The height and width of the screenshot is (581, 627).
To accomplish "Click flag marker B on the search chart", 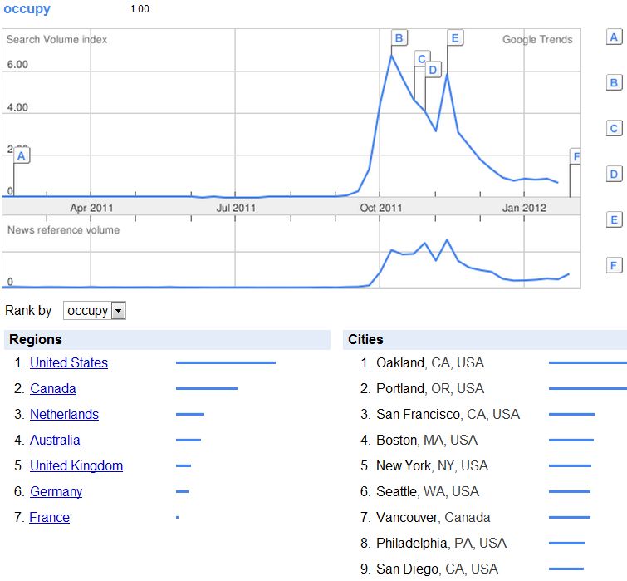I will pos(399,38).
